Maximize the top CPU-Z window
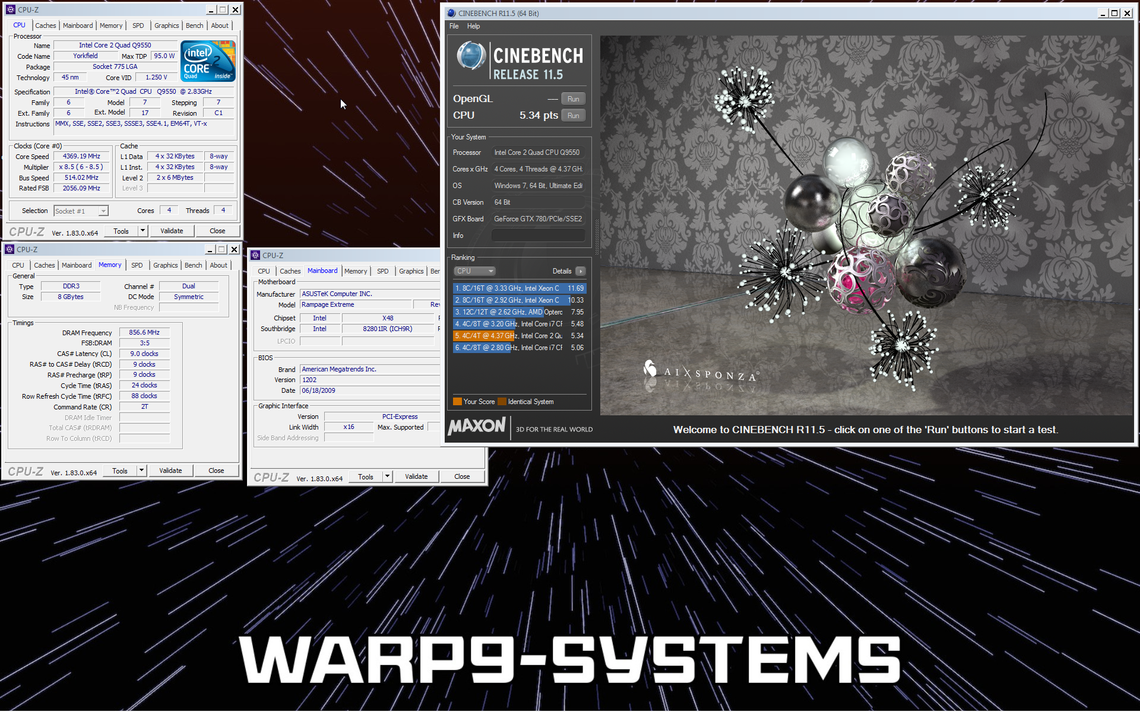 pos(223,9)
